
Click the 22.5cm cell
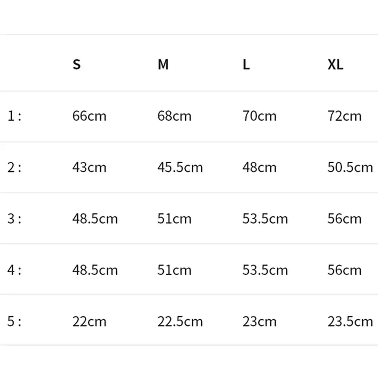pos(180,321)
